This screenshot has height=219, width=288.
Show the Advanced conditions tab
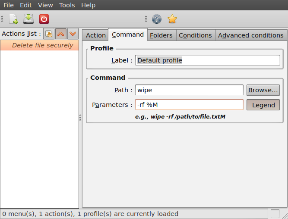point(251,35)
